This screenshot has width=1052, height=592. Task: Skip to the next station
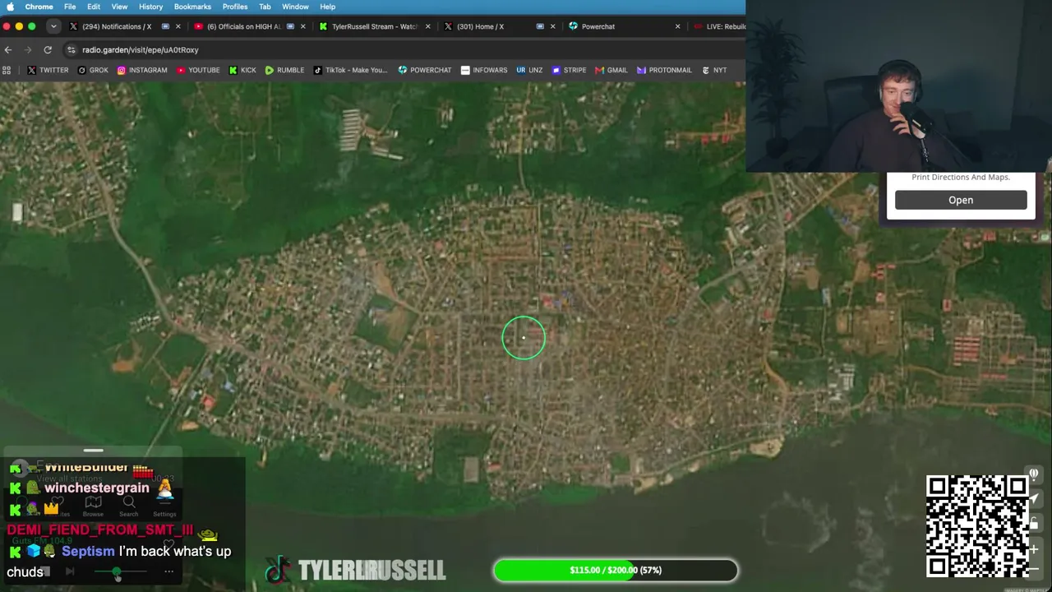70,571
